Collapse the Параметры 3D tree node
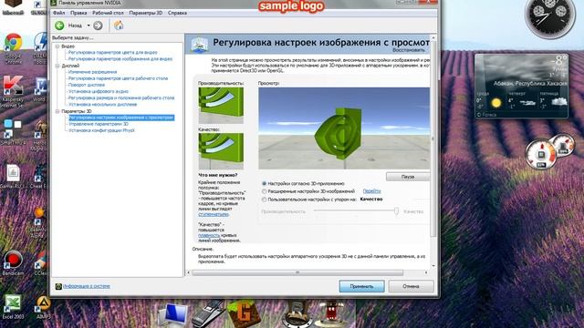 coord(57,111)
